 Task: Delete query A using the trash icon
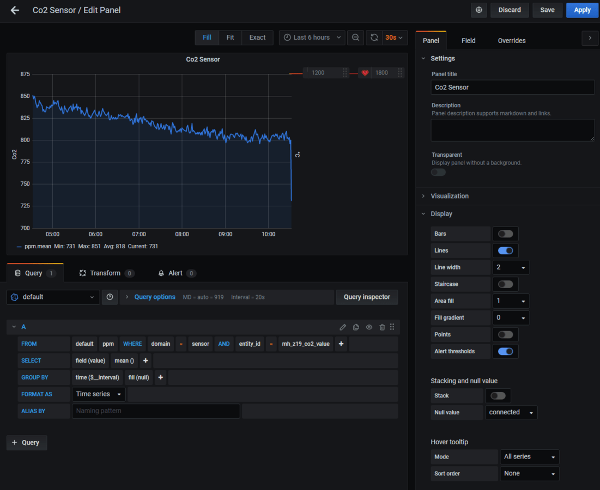(x=382, y=327)
